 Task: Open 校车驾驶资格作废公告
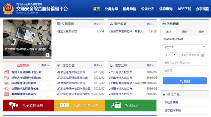coord(71,83)
